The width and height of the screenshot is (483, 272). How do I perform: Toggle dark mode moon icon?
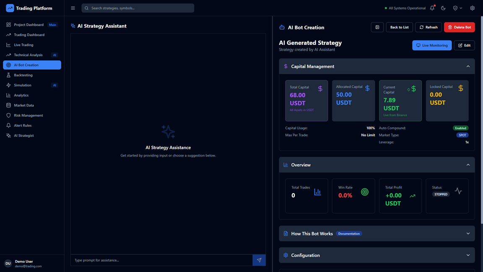point(443,8)
